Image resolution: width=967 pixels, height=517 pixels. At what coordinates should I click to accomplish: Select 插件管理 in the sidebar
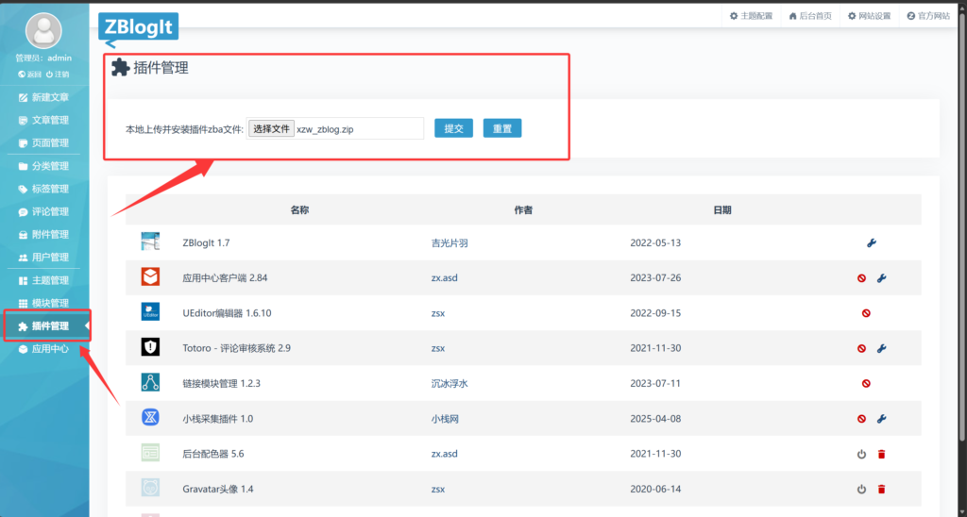pyautogui.click(x=43, y=326)
